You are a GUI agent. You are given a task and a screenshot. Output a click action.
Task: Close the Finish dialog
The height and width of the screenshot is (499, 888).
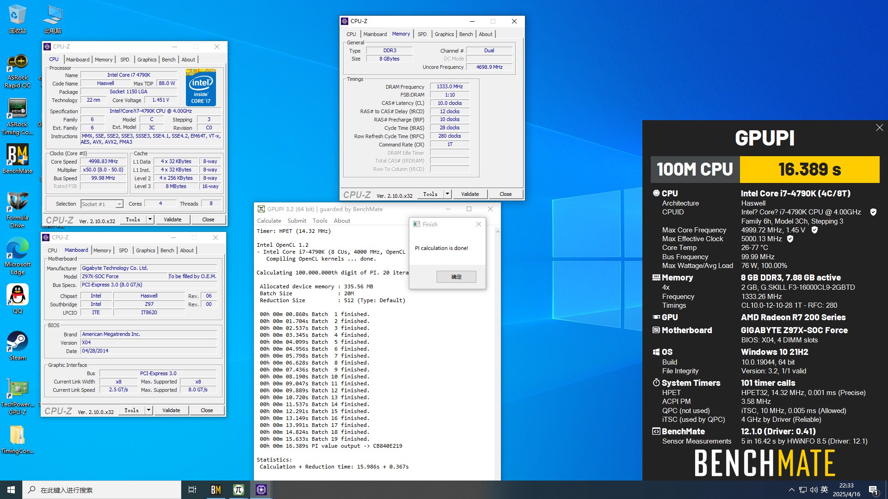[479, 224]
